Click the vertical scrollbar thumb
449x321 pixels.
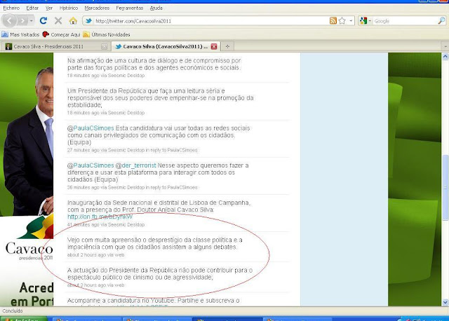pyautogui.click(x=445, y=187)
